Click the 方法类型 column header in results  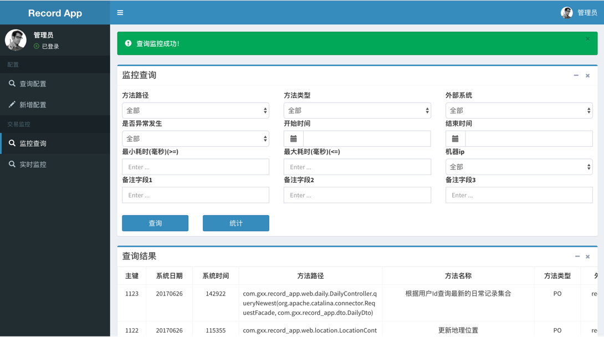tap(557, 276)
